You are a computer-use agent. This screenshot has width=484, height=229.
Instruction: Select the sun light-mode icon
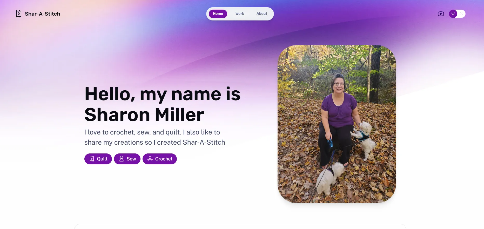coord(453,14)
